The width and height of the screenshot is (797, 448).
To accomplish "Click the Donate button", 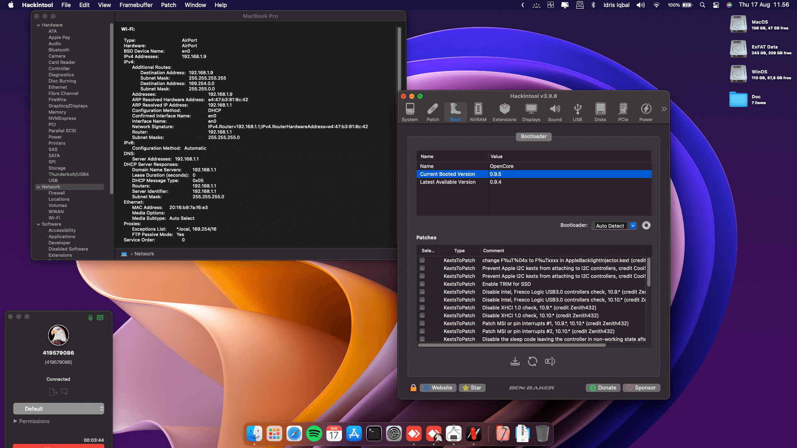I will (x=603, y=388).
